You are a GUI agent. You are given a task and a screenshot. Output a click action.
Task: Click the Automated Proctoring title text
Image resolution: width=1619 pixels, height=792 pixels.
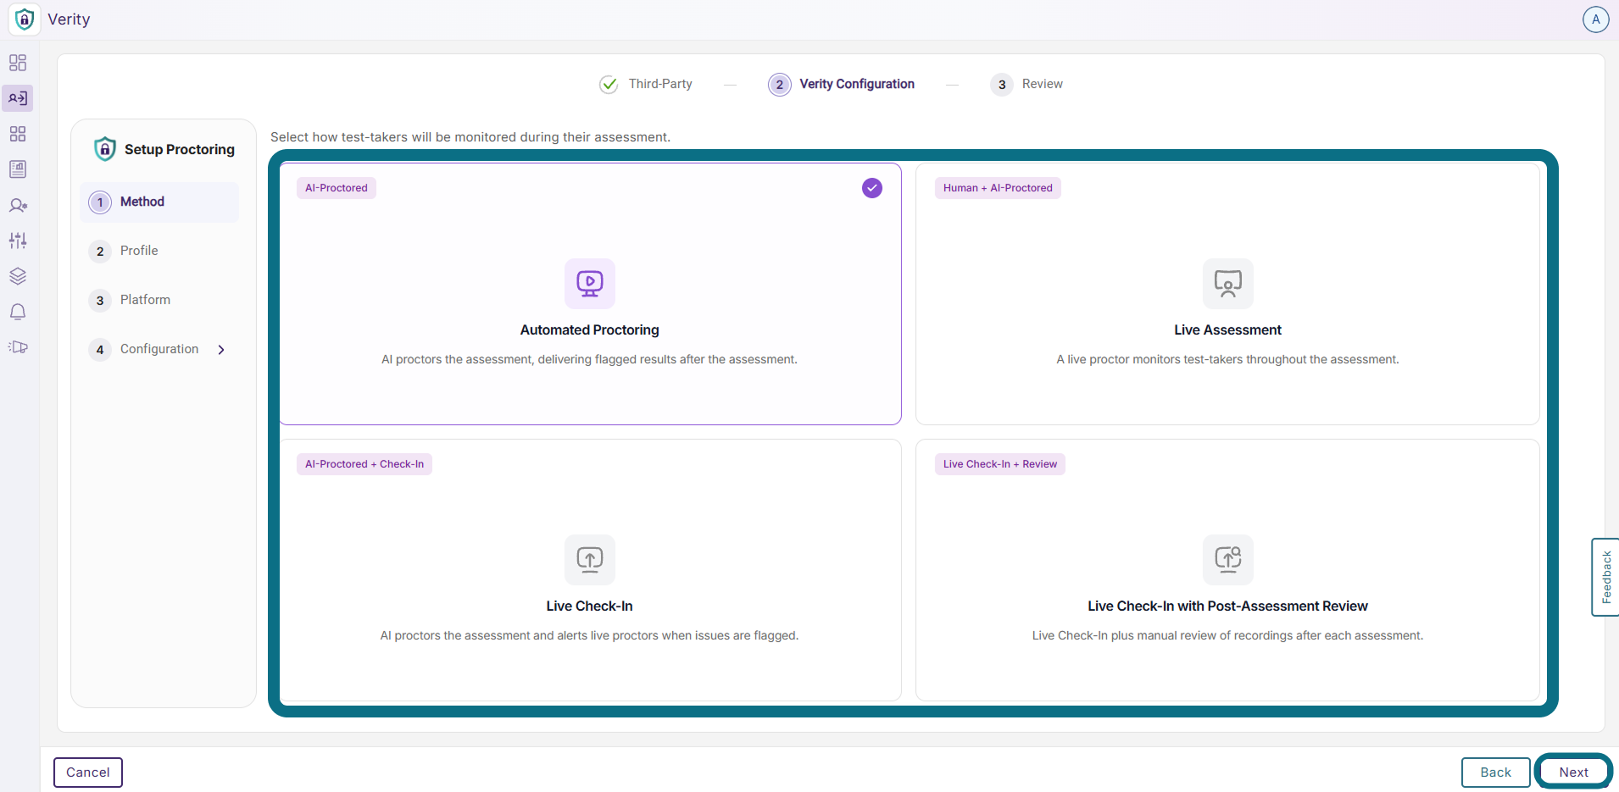click(590, 330)
